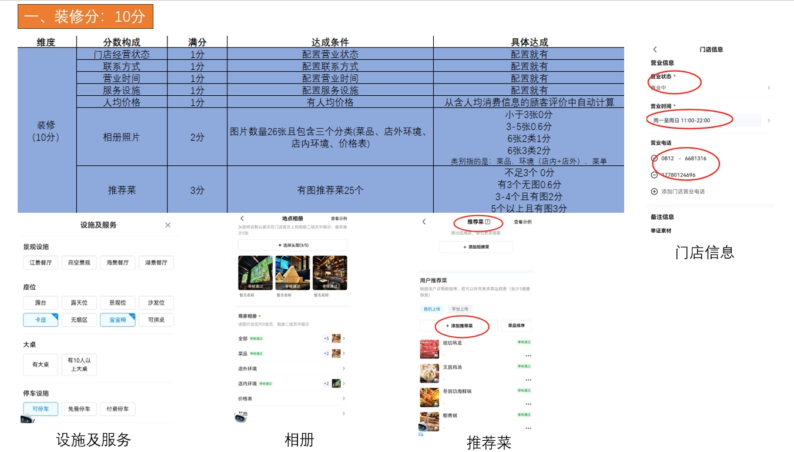Click 添加门店营业电话 link text
Image resolution: width=794 pixels, height=452 pixels.
click(x=683, y=192)
